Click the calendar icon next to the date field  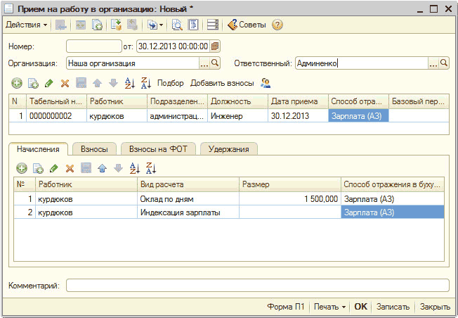click(x=215, y=46)
